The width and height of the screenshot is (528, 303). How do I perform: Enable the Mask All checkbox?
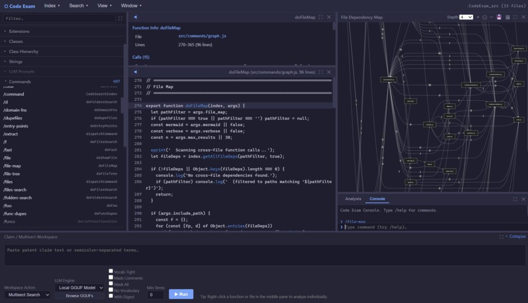point(111,283)
